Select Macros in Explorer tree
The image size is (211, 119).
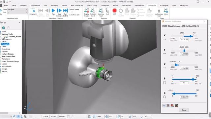click(x=4, y=71)
